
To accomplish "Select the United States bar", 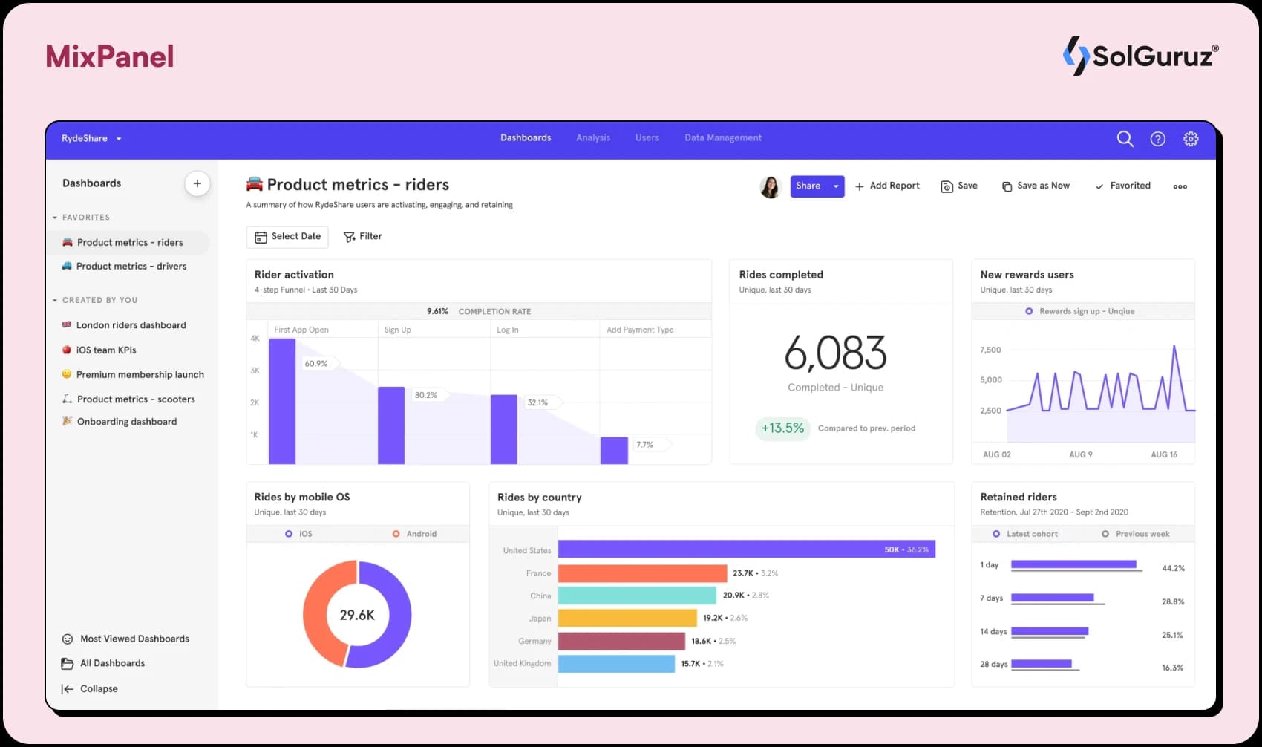I will pyautogui.click(x=747, y=549).
